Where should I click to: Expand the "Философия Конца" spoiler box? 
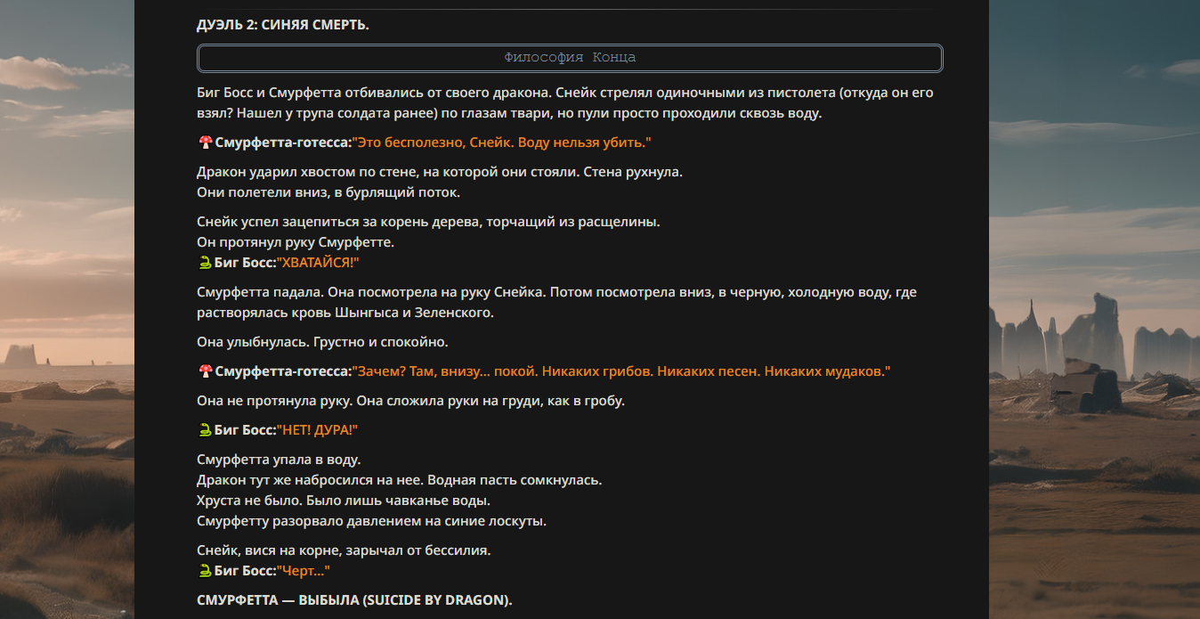click(x=570, y=58)
